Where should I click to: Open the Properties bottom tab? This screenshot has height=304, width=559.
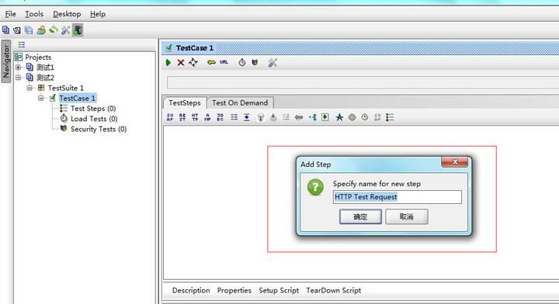pos(234,291)
